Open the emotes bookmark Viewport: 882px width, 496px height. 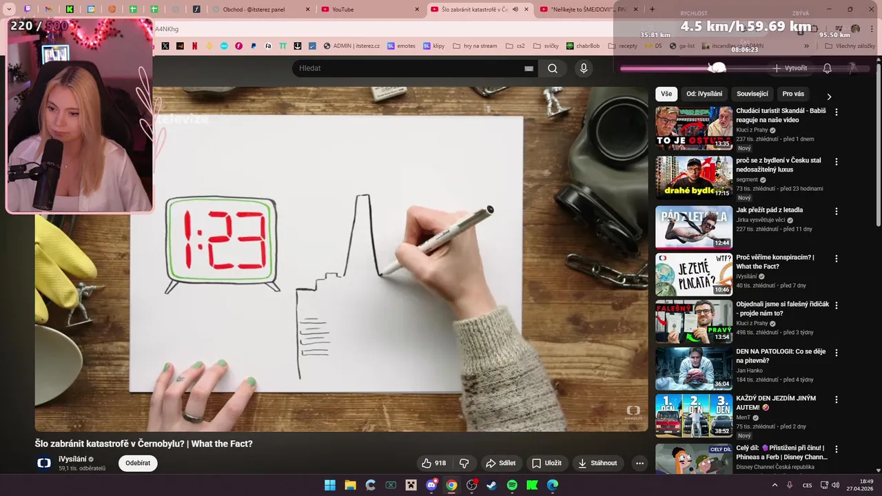click(401, 46)
